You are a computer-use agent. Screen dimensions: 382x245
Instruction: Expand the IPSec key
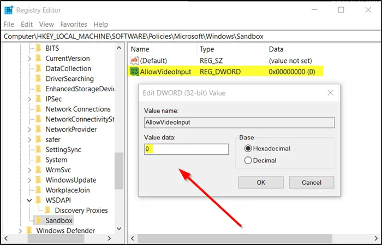point(29,100)
